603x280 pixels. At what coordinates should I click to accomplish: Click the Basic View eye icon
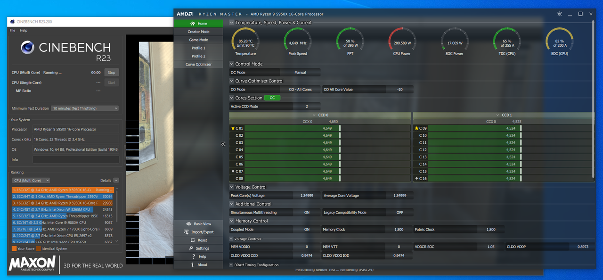[x=189, y=224]
